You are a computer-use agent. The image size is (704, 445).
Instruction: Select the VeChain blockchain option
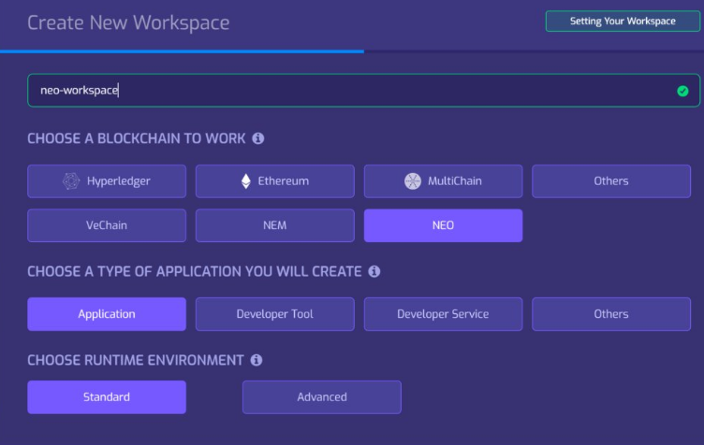pos(107,225)
